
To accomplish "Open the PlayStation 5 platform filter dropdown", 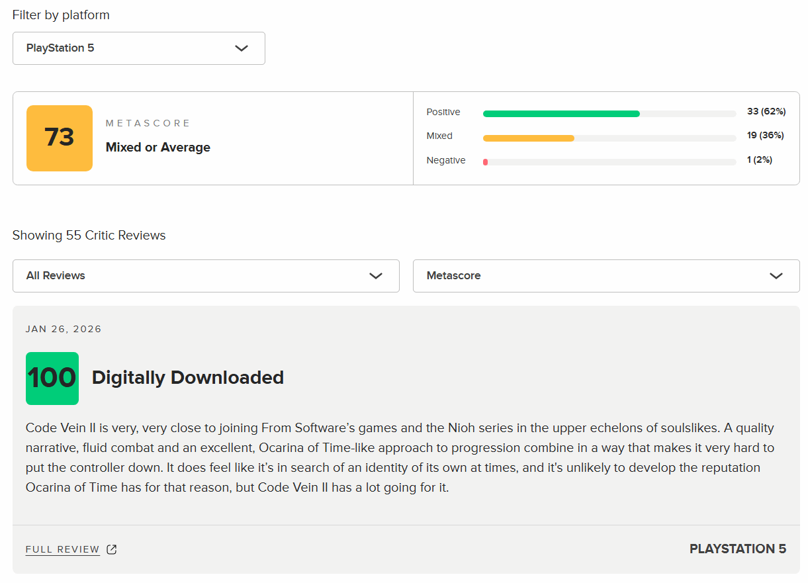I will tap(138, 48).
